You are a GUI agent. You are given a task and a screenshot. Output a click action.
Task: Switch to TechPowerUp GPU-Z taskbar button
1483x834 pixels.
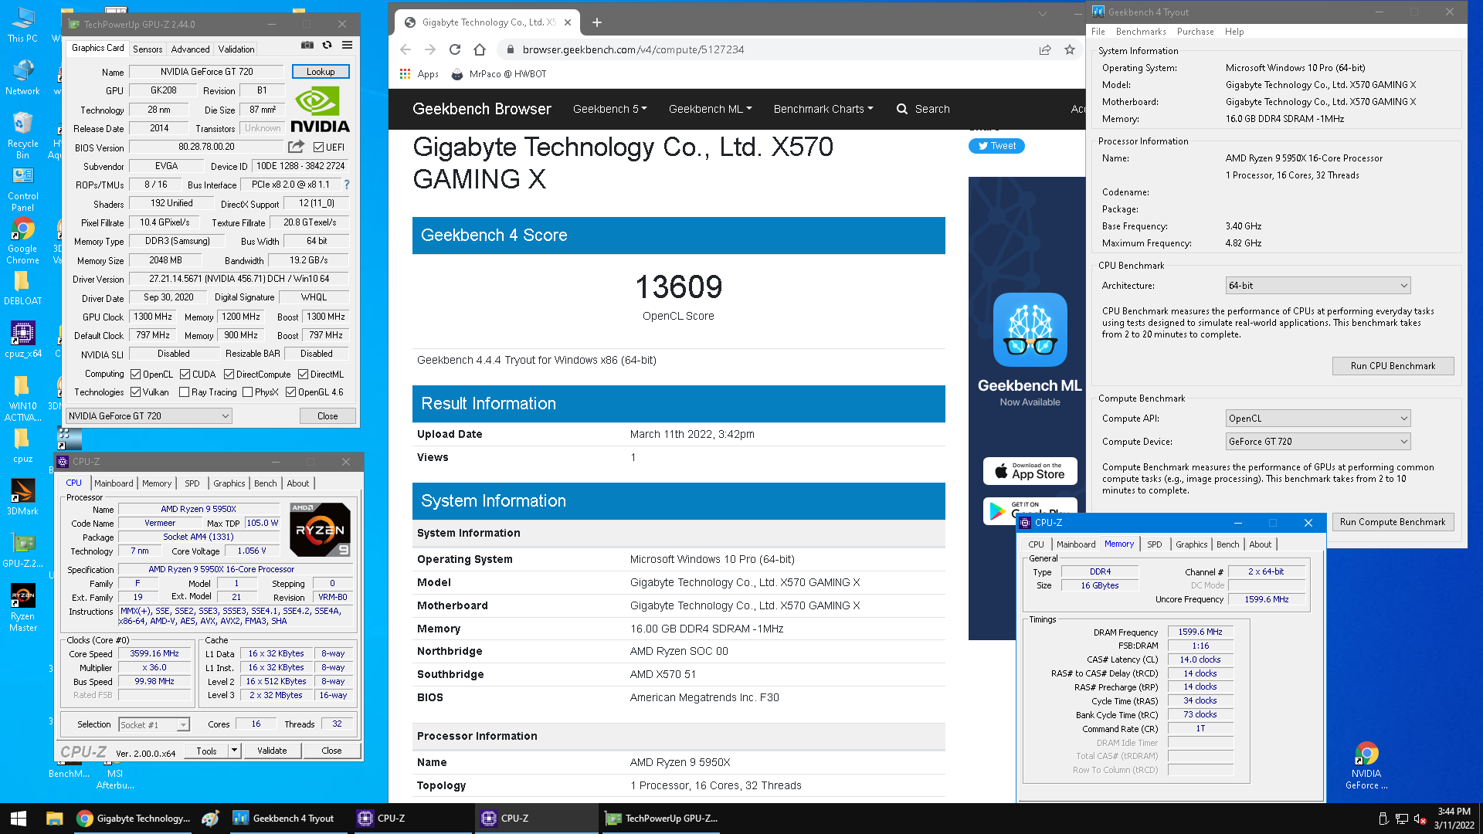coord(662,819)
